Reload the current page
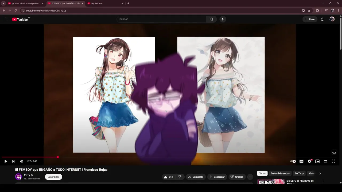342x192 pixels. click(x=15, y=11)
